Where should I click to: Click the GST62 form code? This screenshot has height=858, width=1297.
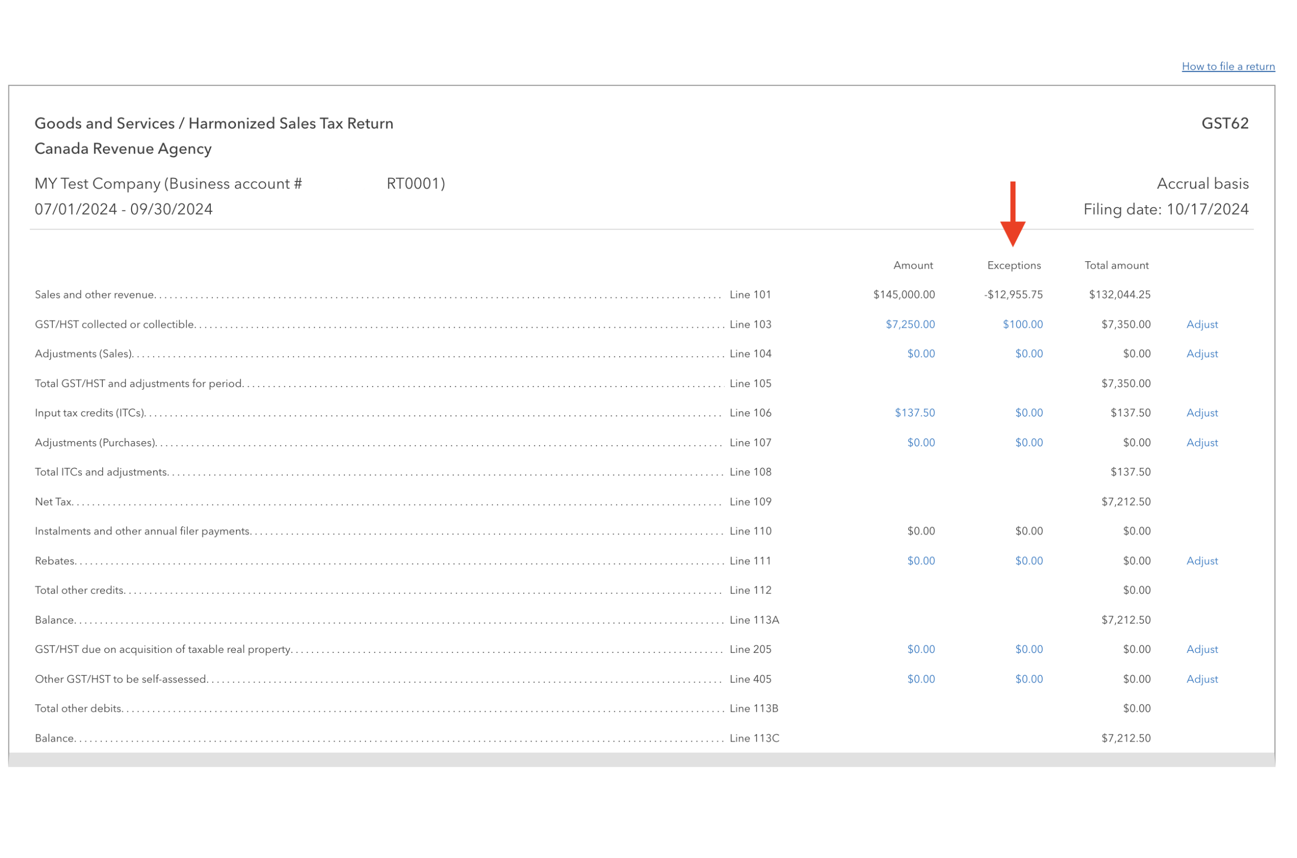click(x=1225, y=124)
